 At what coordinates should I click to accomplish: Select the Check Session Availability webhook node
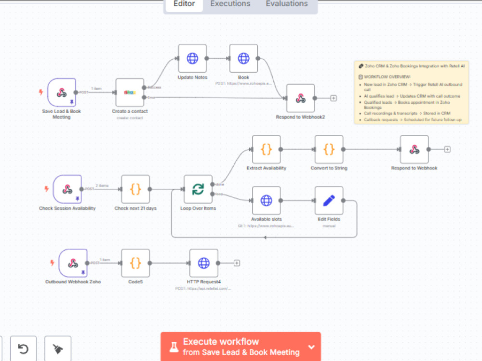point(67,189)
